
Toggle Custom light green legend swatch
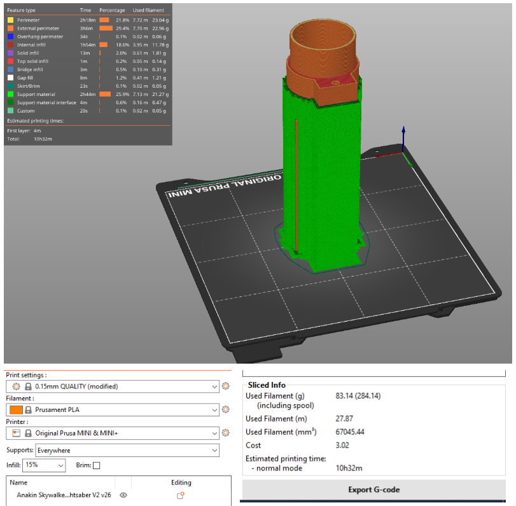tap(11, 111)
